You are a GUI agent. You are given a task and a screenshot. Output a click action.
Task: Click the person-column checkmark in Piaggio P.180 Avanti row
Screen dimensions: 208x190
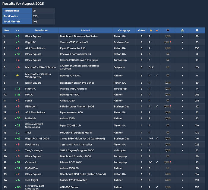pyautogui.click(x=182, y=89)
